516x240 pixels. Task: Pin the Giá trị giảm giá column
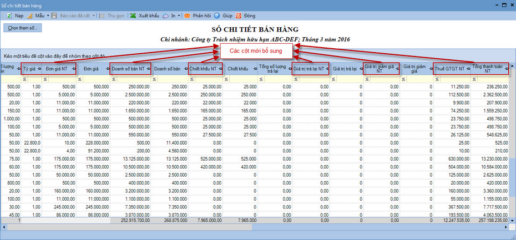tap(431, 68)
